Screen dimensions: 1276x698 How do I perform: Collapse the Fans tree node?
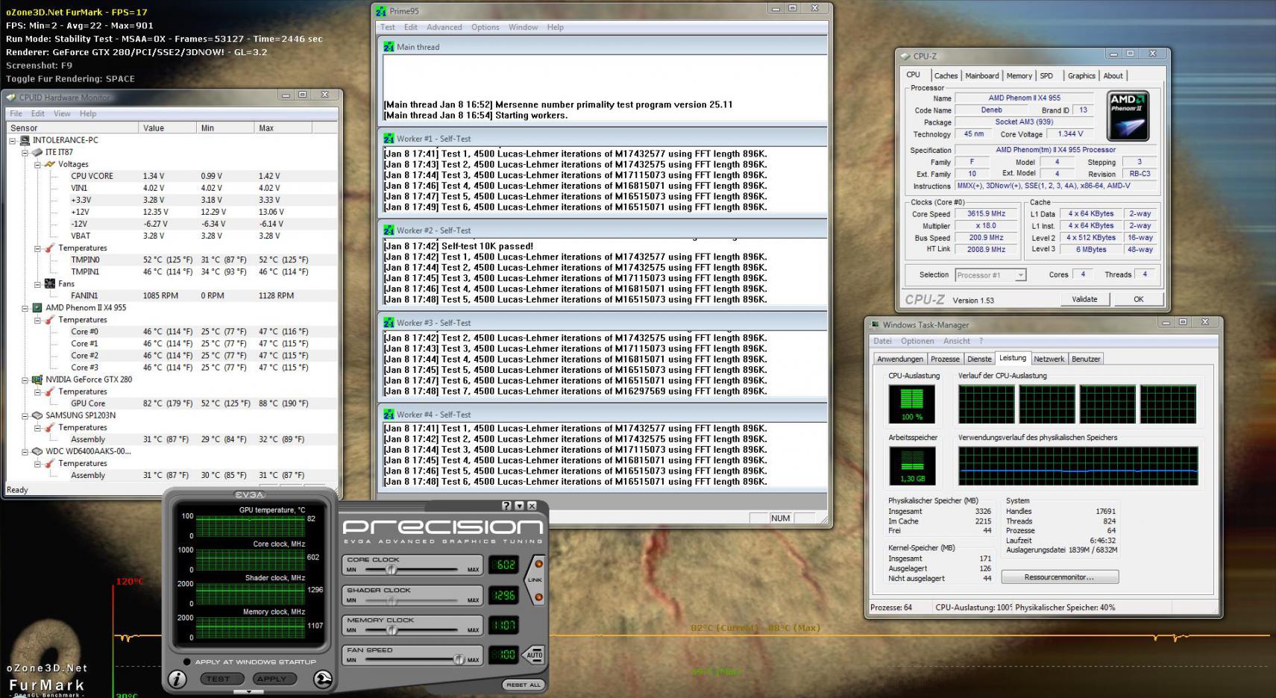coord(38,283)
